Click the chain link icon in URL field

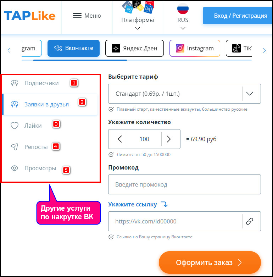(250, 221)
